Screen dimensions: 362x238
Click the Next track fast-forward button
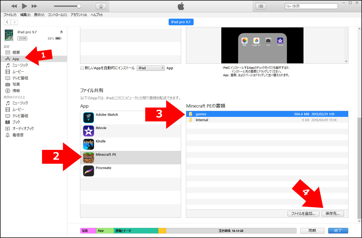click(x=34, y=6)
